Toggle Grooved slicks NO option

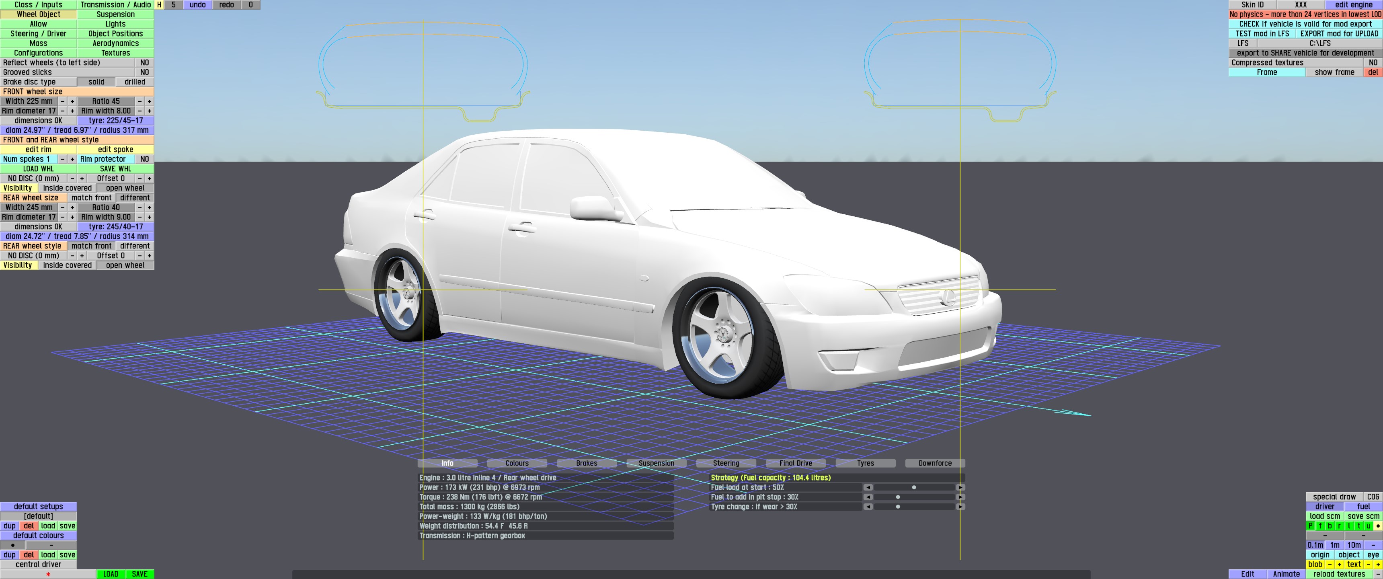144,72
